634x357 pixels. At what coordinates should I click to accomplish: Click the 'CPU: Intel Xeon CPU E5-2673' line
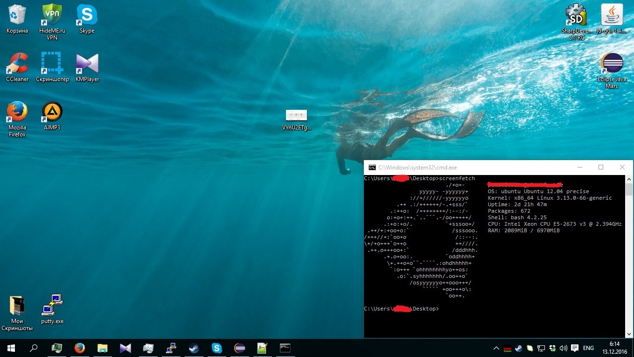555,224
